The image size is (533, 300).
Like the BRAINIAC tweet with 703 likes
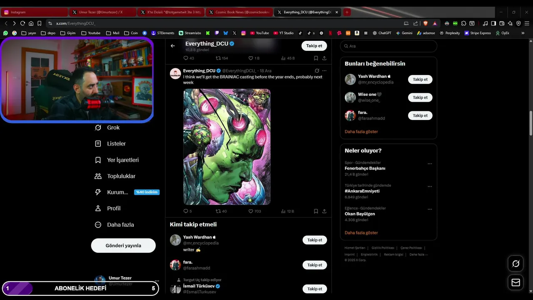click(254, 211)
